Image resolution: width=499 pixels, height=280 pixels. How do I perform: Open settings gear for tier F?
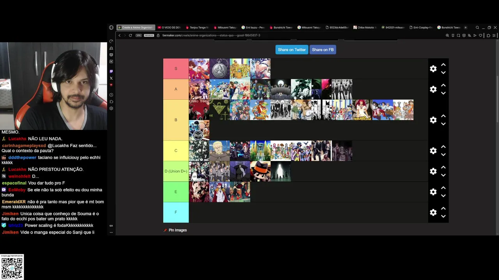pyautogui.click(x=433, y=212)
